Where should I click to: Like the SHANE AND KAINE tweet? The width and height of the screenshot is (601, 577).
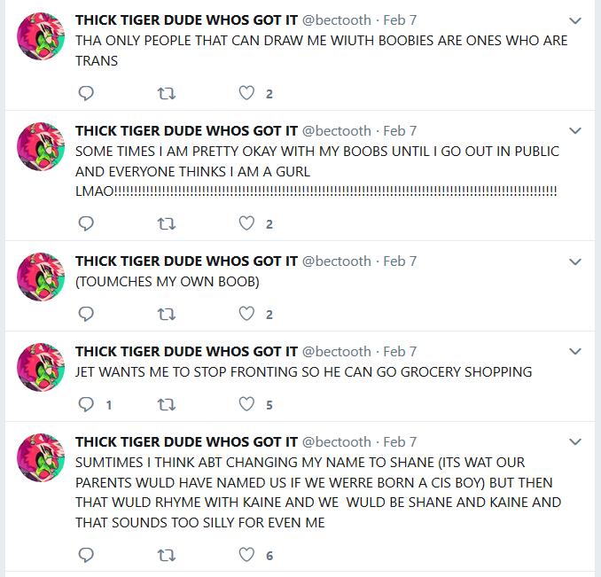coord(246,555)
